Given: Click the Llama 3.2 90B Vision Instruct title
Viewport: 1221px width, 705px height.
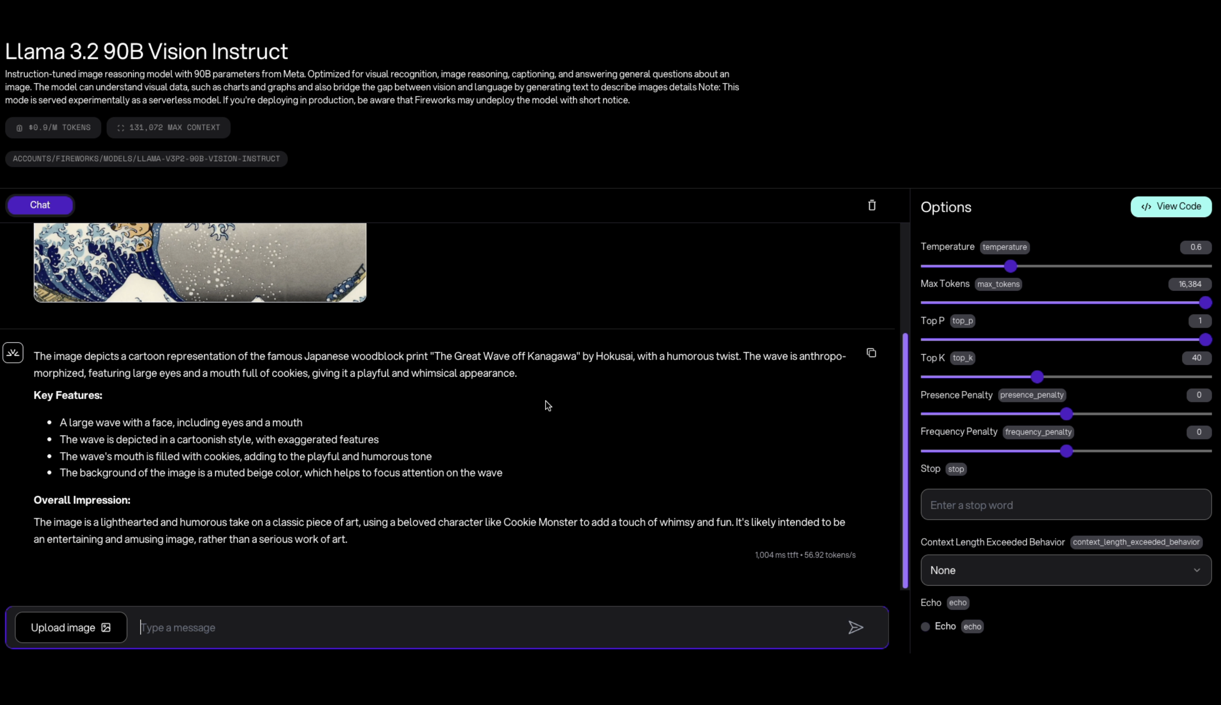Looking at the screenshot, I should pyautogui.click(x=146, y=52).
